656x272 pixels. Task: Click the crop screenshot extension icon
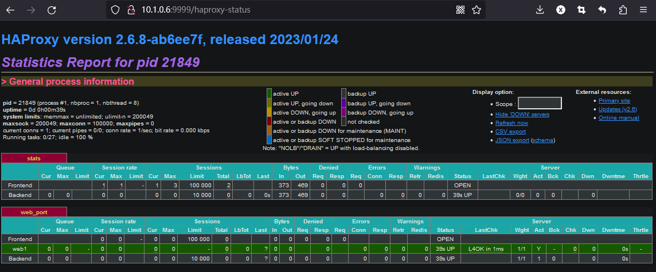coord(581,10)
